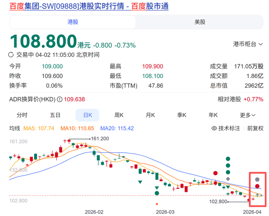
Task: Switch chart to 分时 view
Action: [x=22, y=115]
